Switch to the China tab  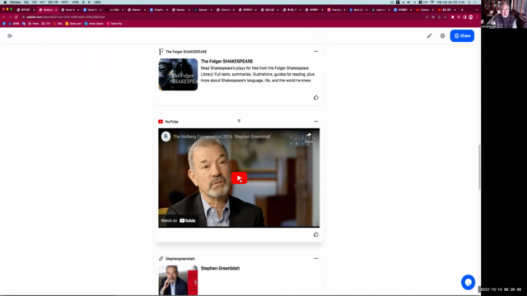tap(225, 10)
